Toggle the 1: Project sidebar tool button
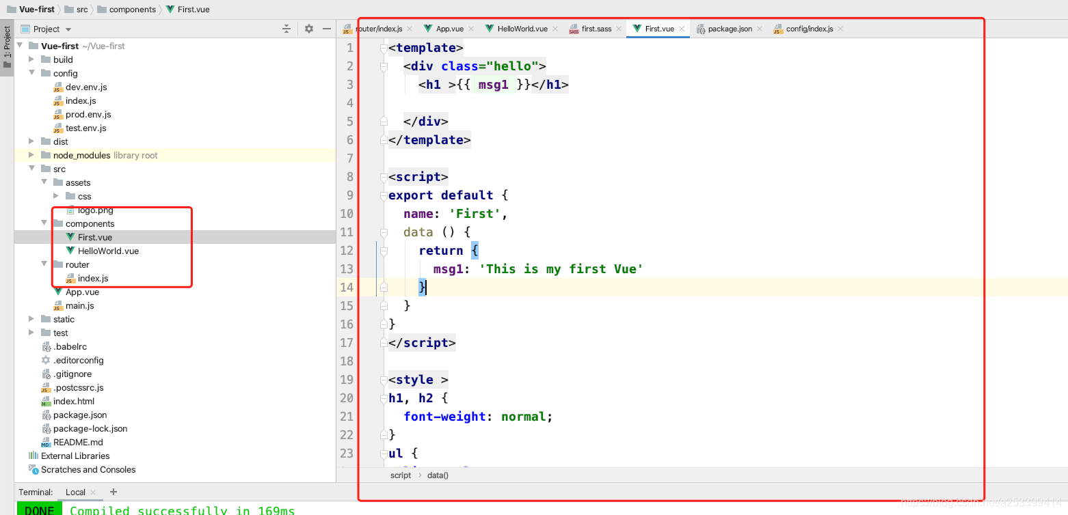1068x515 pixels. pyautogui.click(x=7, y=48)
